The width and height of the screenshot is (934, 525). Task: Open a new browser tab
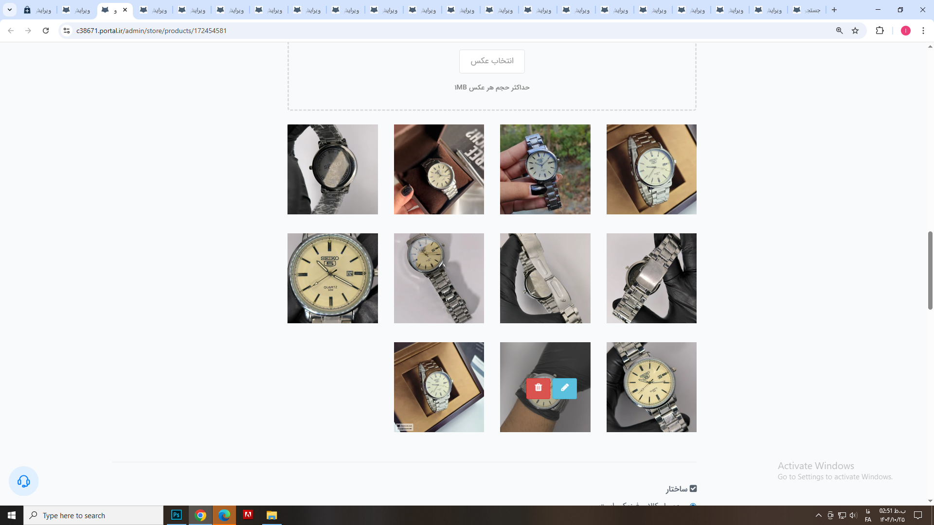(834, 10)
